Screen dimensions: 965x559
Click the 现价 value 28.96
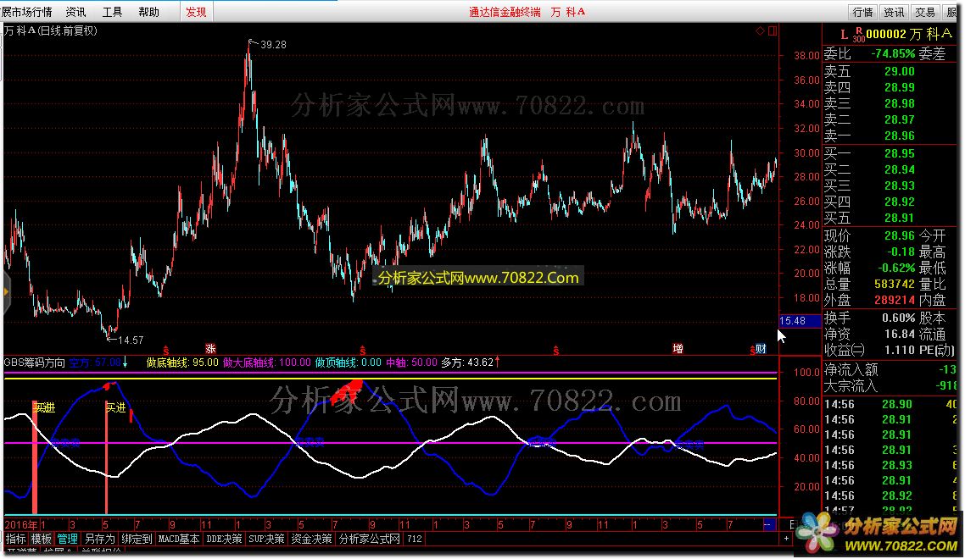900,235
